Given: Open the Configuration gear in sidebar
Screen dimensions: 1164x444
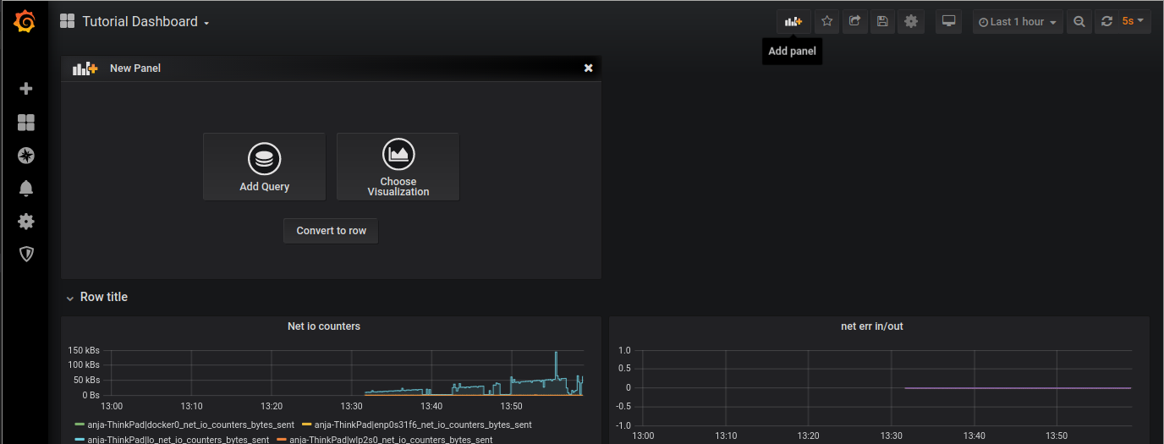Looking at the screenshot, I should click(26, 222).
